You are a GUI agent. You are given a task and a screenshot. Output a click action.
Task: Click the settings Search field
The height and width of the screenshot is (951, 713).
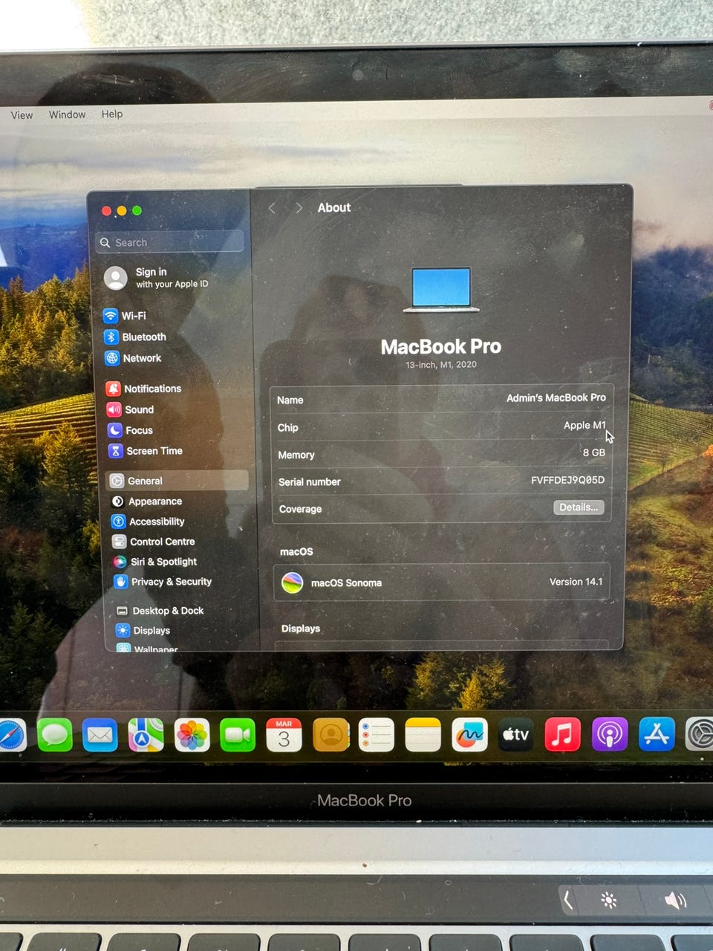[171, 242]
